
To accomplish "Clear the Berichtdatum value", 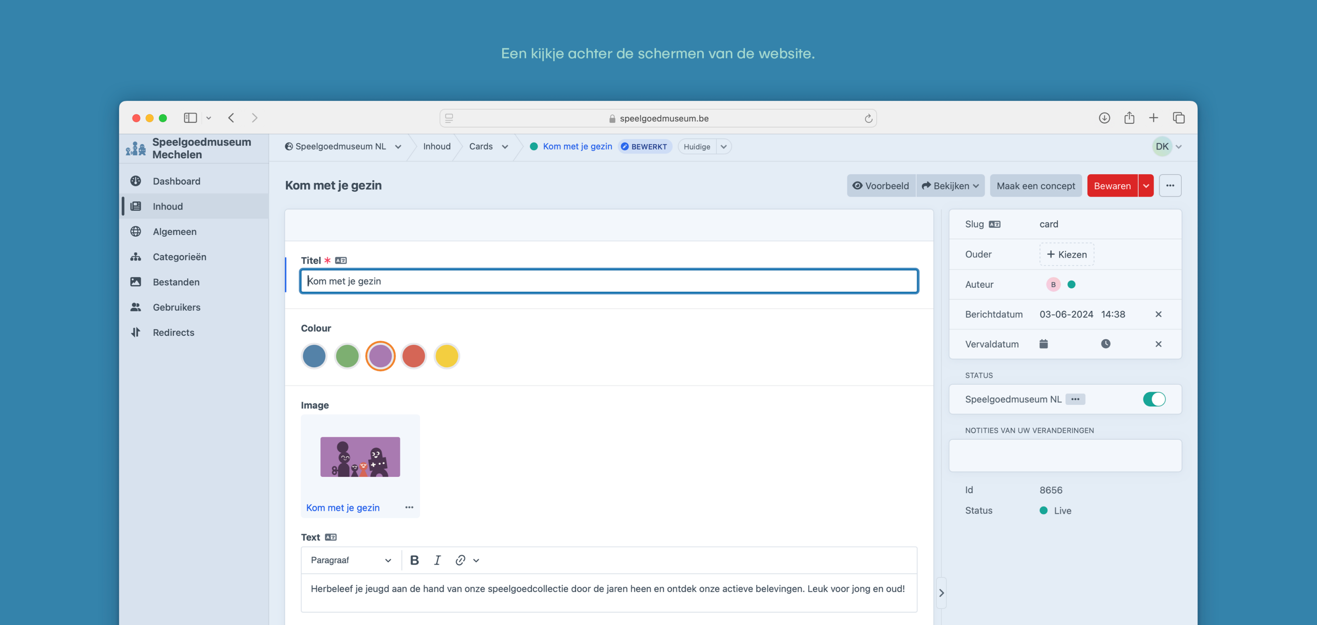I will point(1159,314).
